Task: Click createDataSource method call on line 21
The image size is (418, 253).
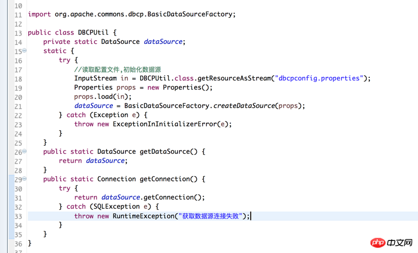Action: [x=244, y=106]
